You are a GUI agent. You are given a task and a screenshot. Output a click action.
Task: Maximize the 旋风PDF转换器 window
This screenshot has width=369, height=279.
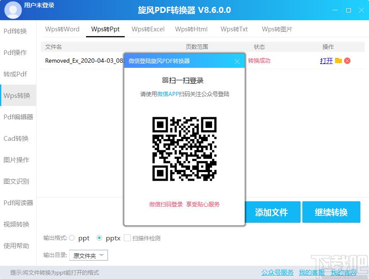(x=348, y=10)
